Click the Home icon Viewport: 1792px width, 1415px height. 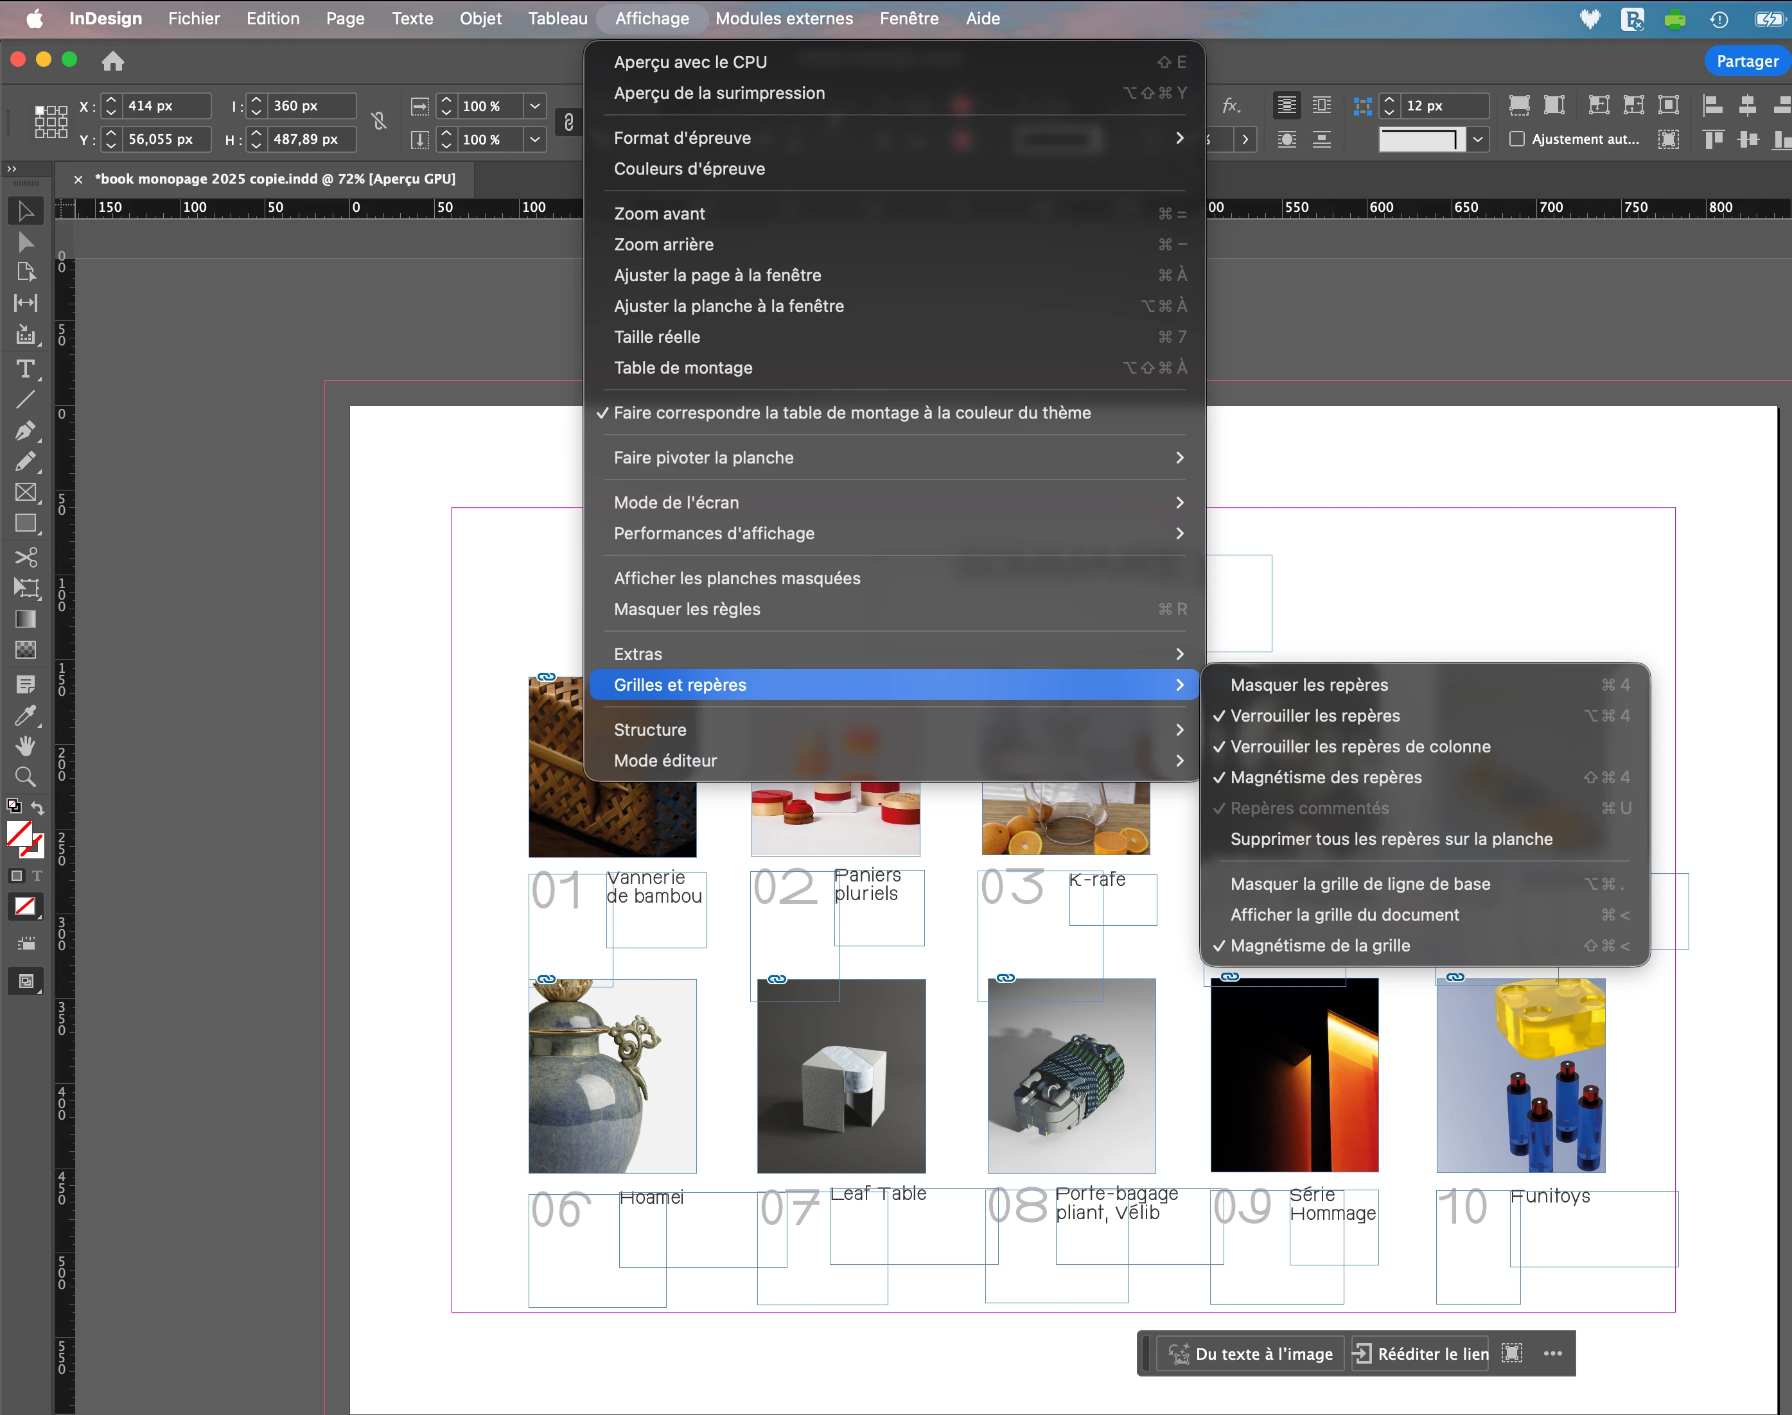coord(113,61)
